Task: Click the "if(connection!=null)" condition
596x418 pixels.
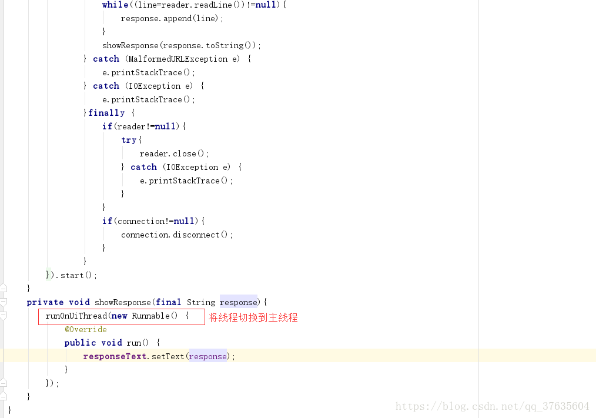Action: (x=150, y=221)
